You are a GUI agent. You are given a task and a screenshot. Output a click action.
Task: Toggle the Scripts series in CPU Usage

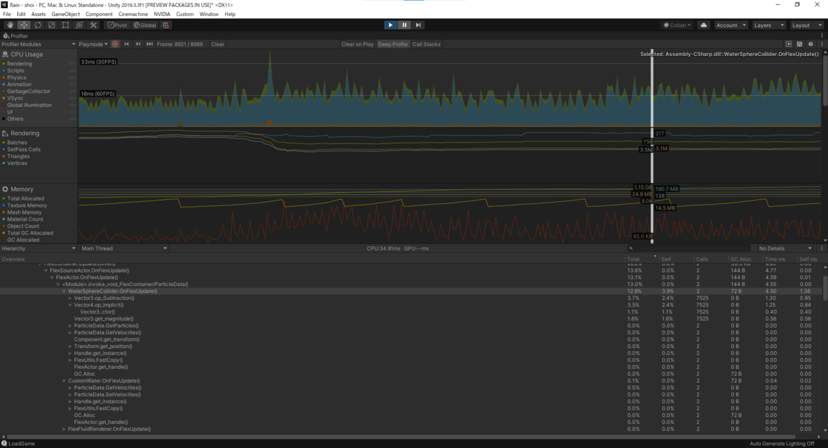(15, 71)
